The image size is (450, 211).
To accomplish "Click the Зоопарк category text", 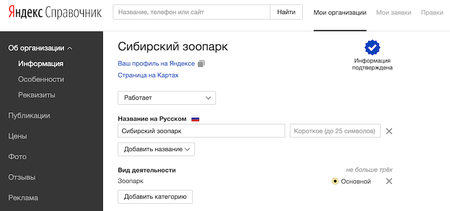I will pyautogui.click(x=130, y=181).
